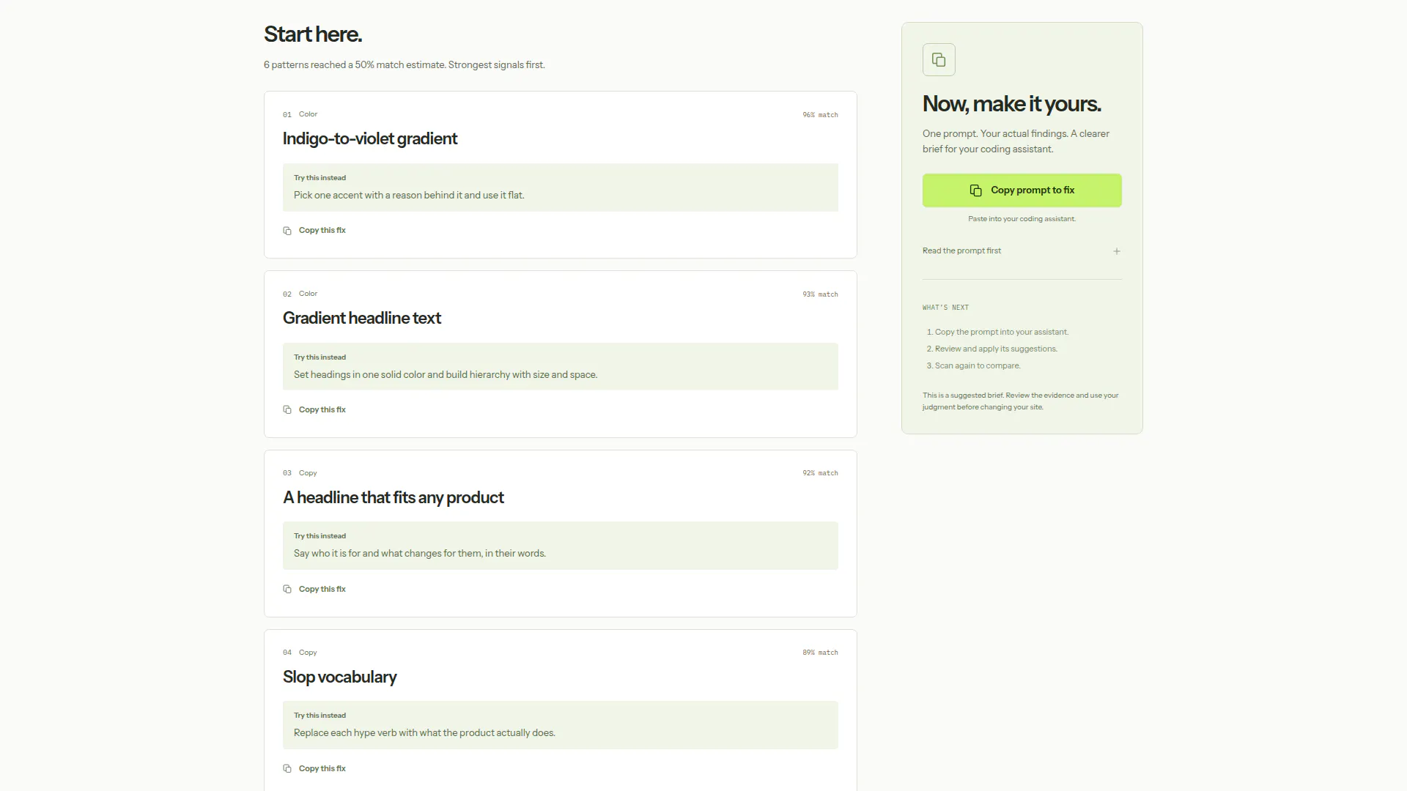Click copy icon under Gradient headline text card

(x=287, y=410)
